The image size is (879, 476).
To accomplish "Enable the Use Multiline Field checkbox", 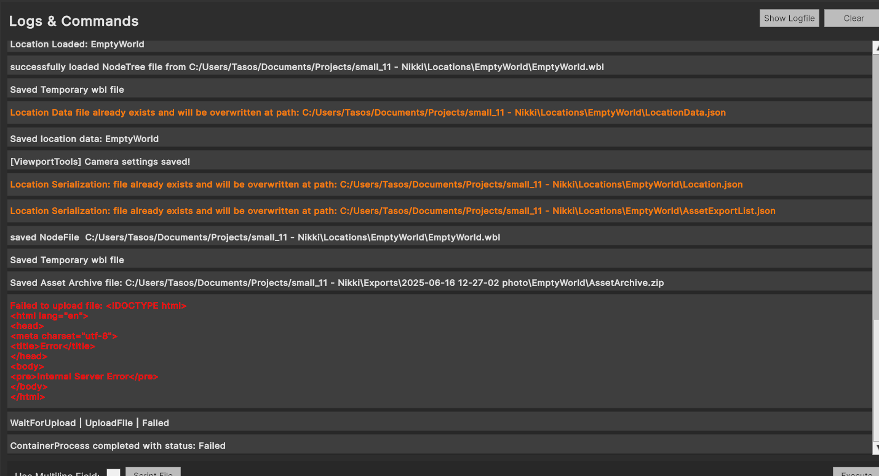I will coord(113,472).
